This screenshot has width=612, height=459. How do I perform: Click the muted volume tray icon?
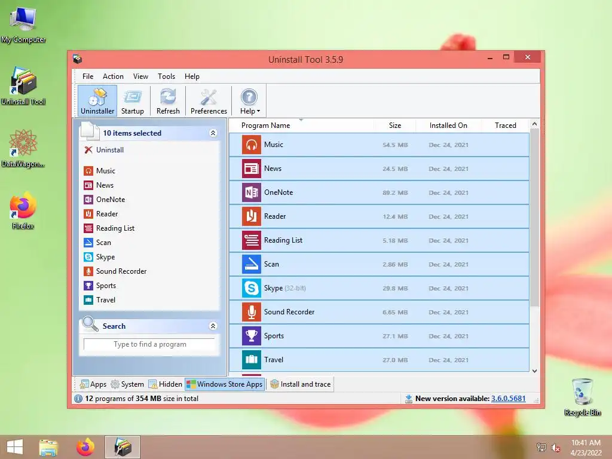click(555, 448)
